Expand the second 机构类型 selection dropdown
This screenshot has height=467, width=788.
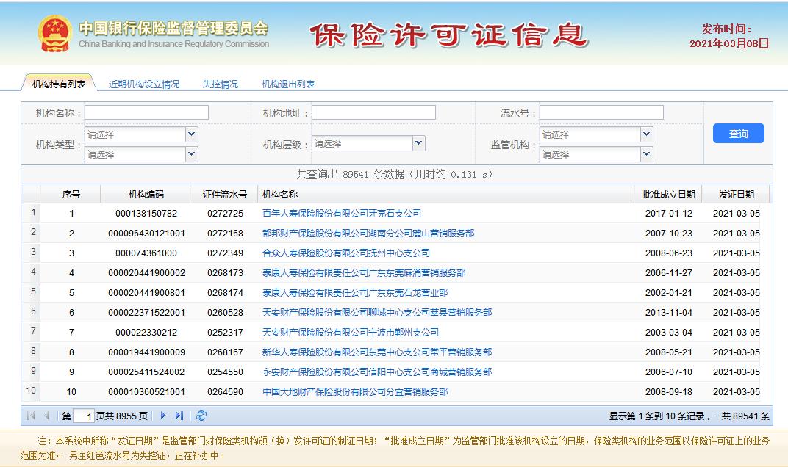coord(141,154)
